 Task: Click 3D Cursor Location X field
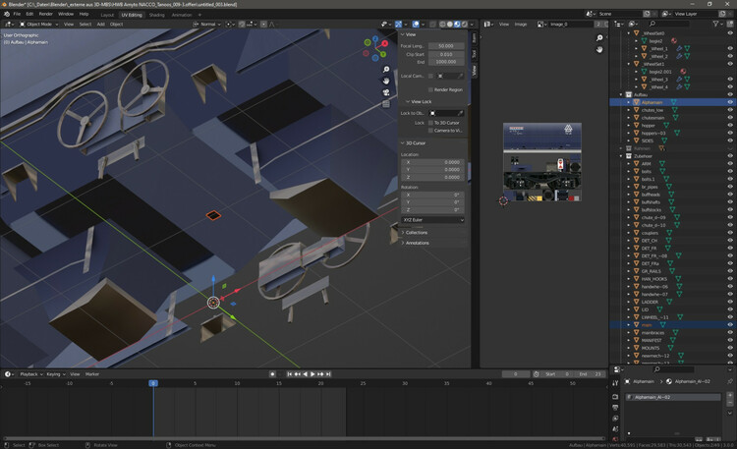[x=433, y=162]
